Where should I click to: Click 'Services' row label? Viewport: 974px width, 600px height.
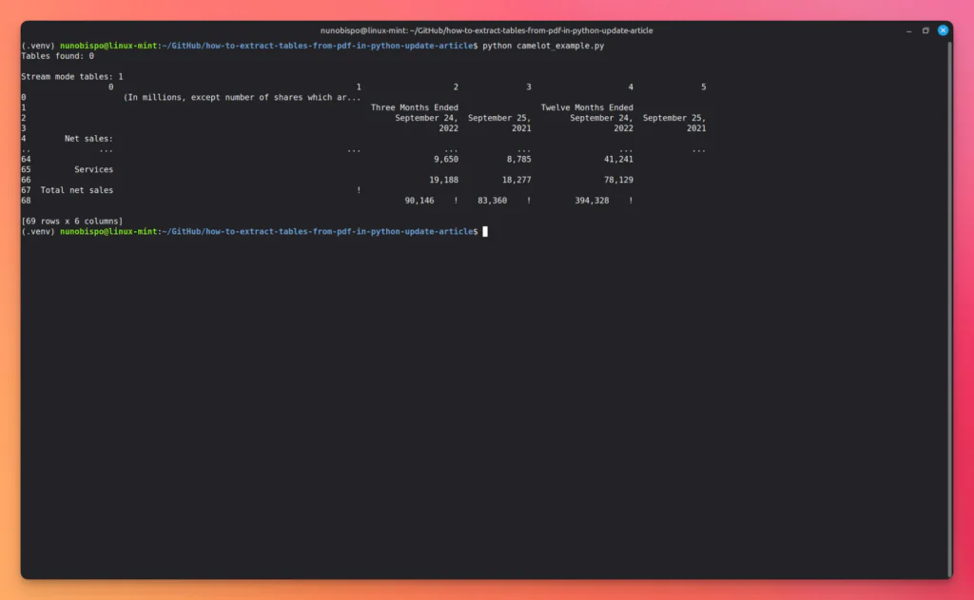tap(94, 169)
